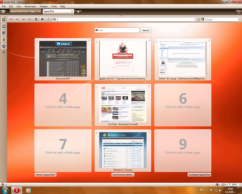Expand the show images dropdown in status bar
This screenshot has width=242, height=194.
point(225,184)
